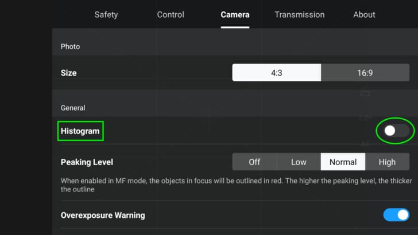The width and height of the screenshot is (418, 235).
Task: Open the Safety settings tab
Action: pos(106,15)
